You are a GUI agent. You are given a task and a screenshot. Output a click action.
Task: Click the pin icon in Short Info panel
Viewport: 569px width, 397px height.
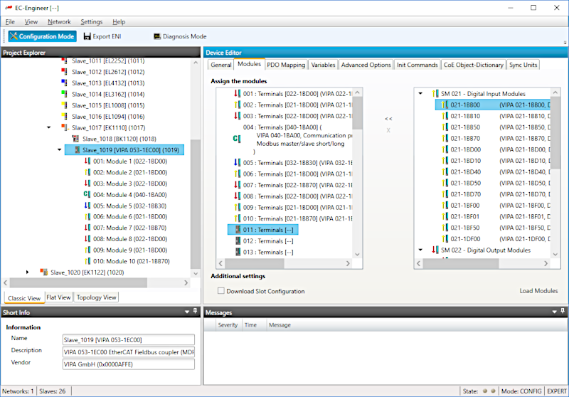pos(195,312)
